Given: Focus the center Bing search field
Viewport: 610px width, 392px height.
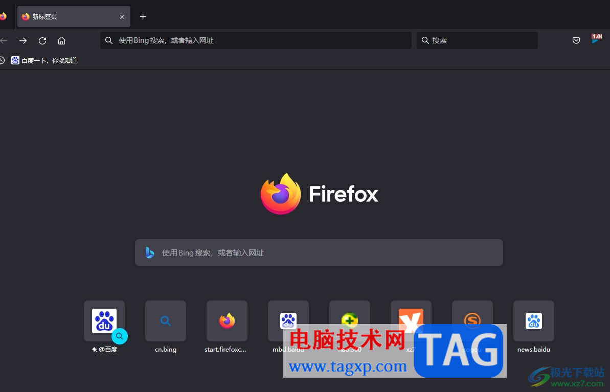Looking at the screenshot, I should [319, 252].
